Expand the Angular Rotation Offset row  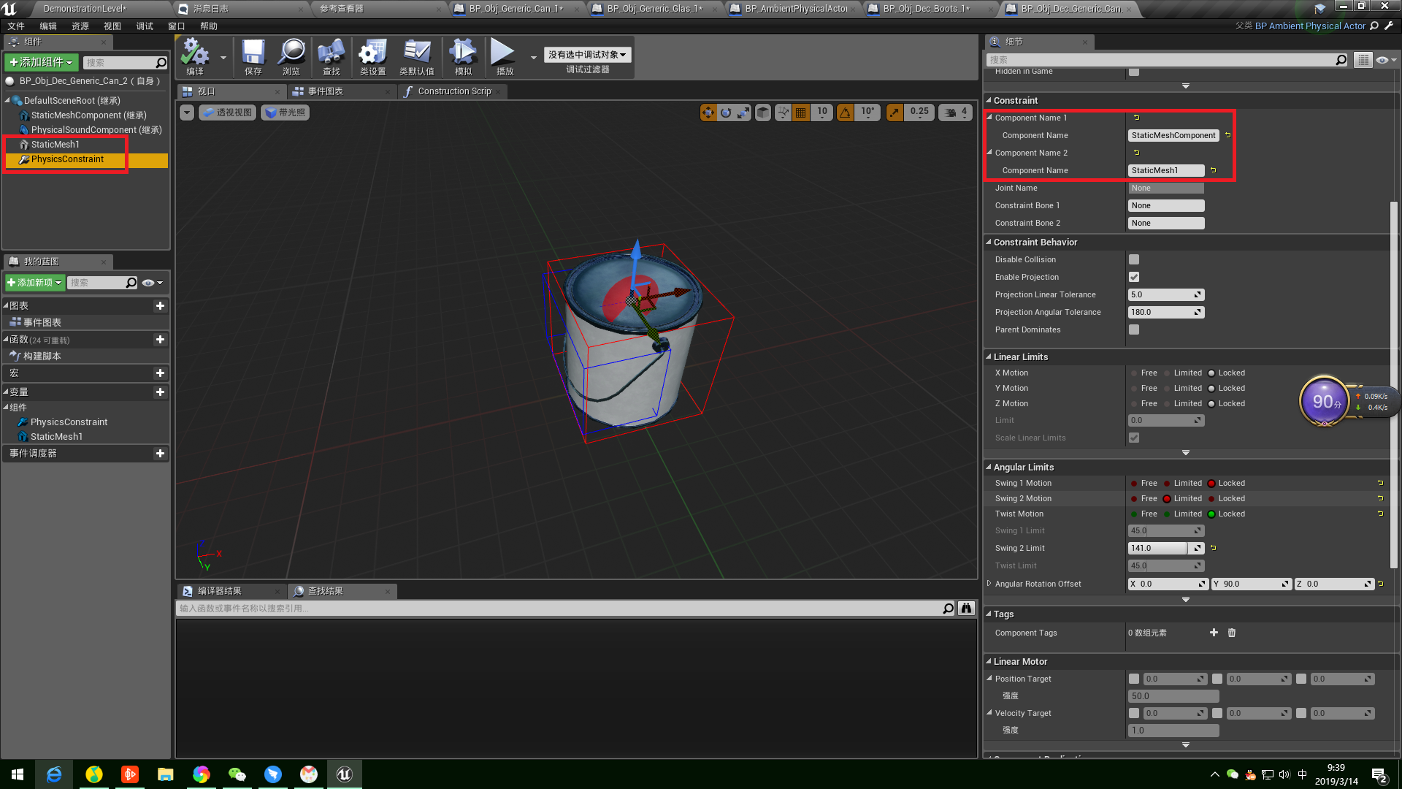[989, 584]
